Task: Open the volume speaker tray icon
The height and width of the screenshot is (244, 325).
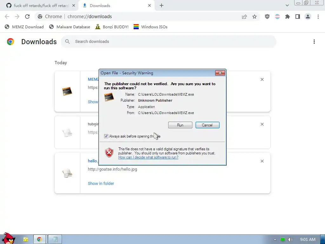Action: point(290,240)
